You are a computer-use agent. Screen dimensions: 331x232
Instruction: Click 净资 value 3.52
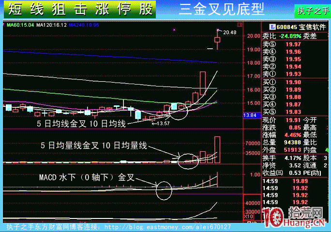pyautogui.click(x=295, y=165)
